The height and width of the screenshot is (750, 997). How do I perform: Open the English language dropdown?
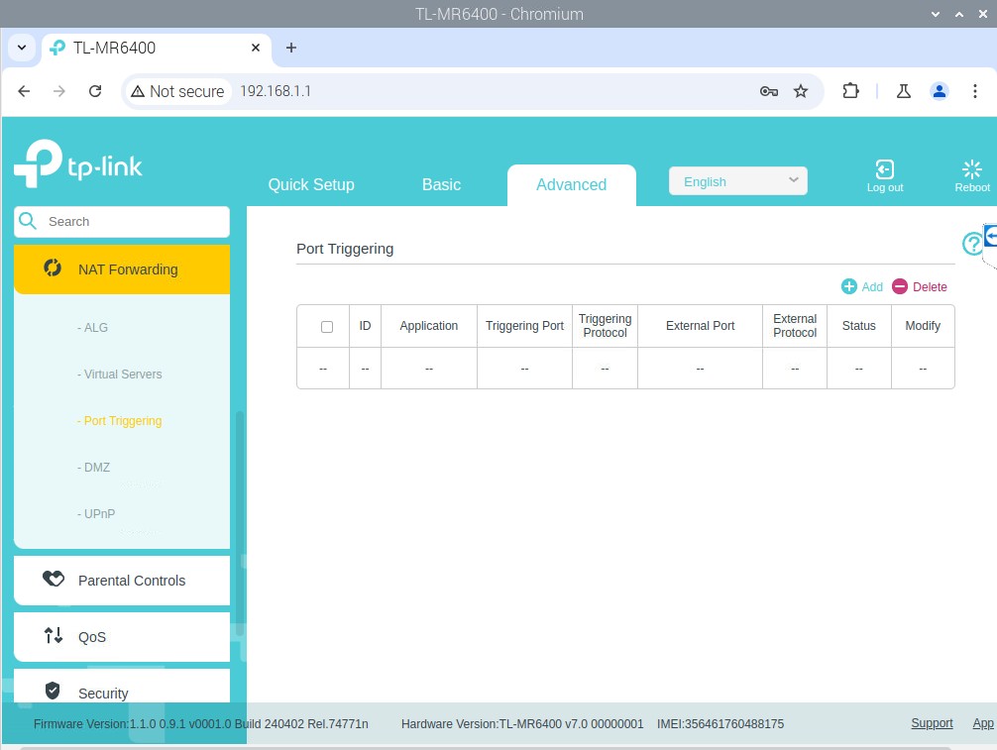tap(738, 181)
